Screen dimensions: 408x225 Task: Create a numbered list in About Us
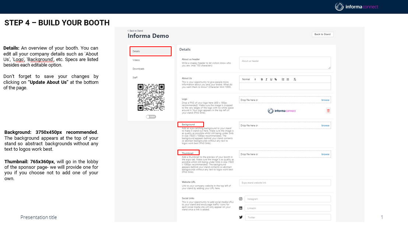tap(283, 79)
